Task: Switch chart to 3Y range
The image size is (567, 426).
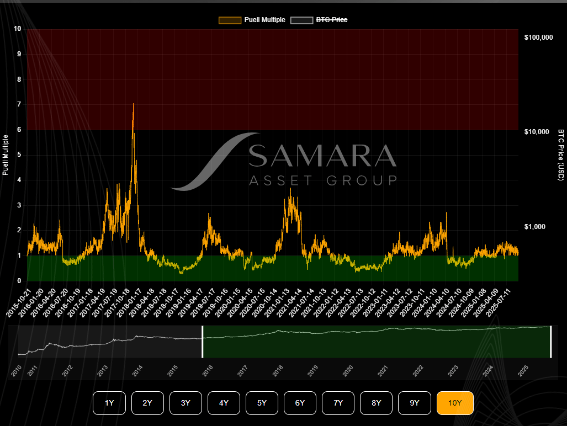Action: click(186, 403)
